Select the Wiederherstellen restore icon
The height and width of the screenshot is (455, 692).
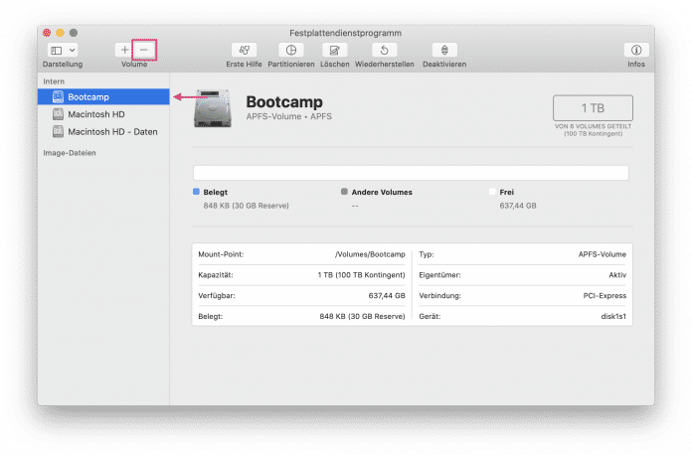click(x=384, y=50)
